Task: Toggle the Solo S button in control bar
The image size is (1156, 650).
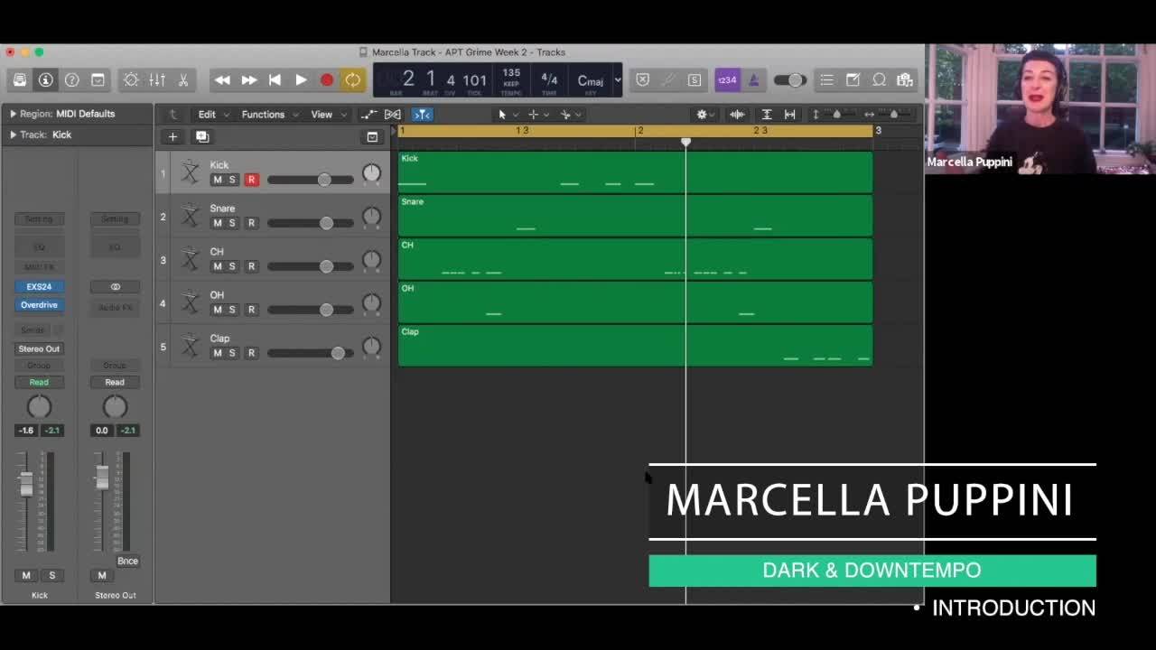Action: click(695, 79)
